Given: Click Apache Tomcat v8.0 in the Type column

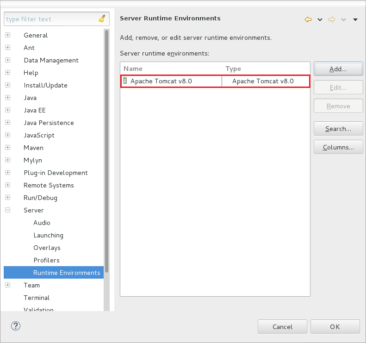Looking at the screenshot, I should [263, 81].
